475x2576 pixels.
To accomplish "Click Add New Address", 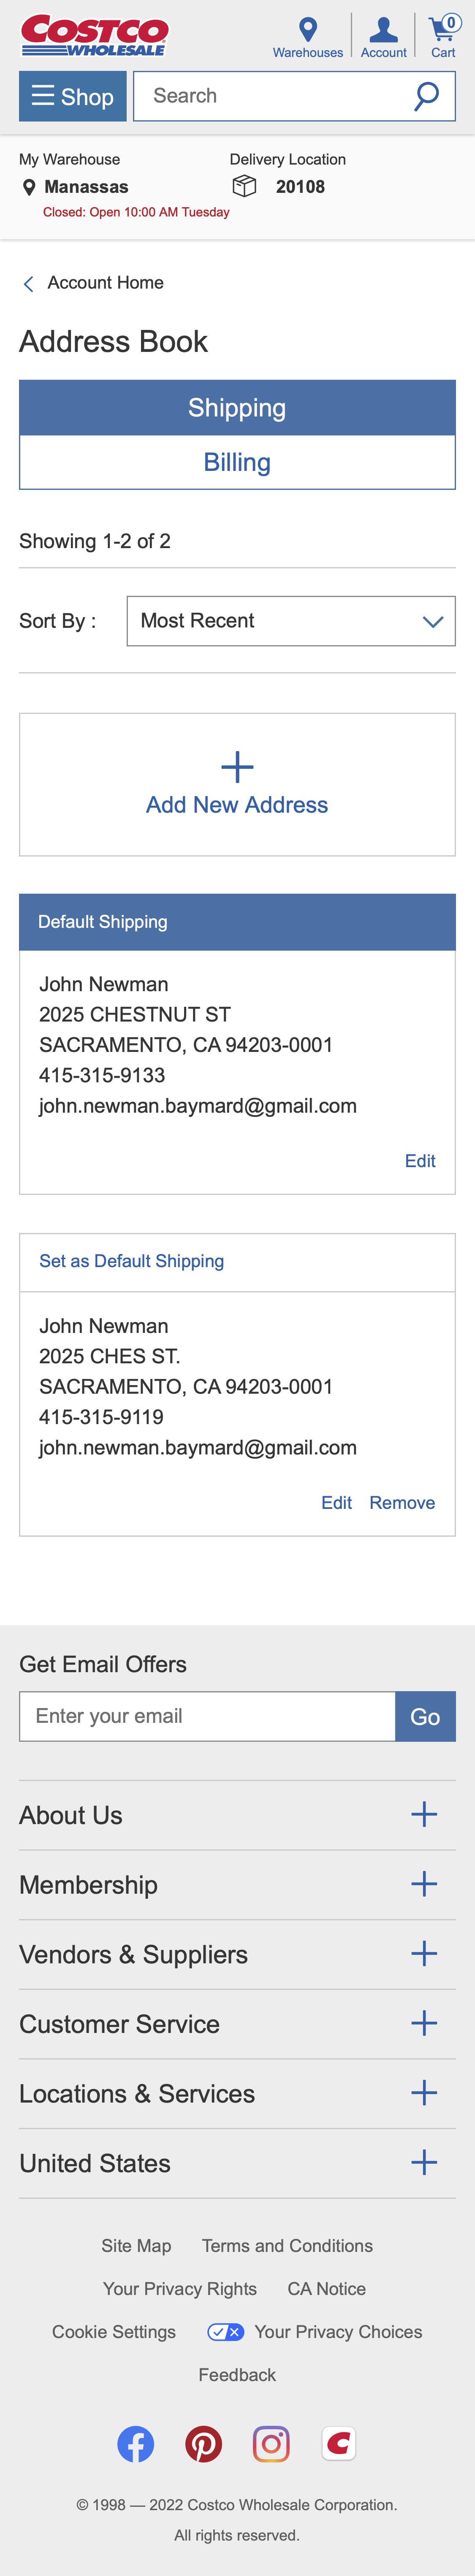I will click(237, 784).
